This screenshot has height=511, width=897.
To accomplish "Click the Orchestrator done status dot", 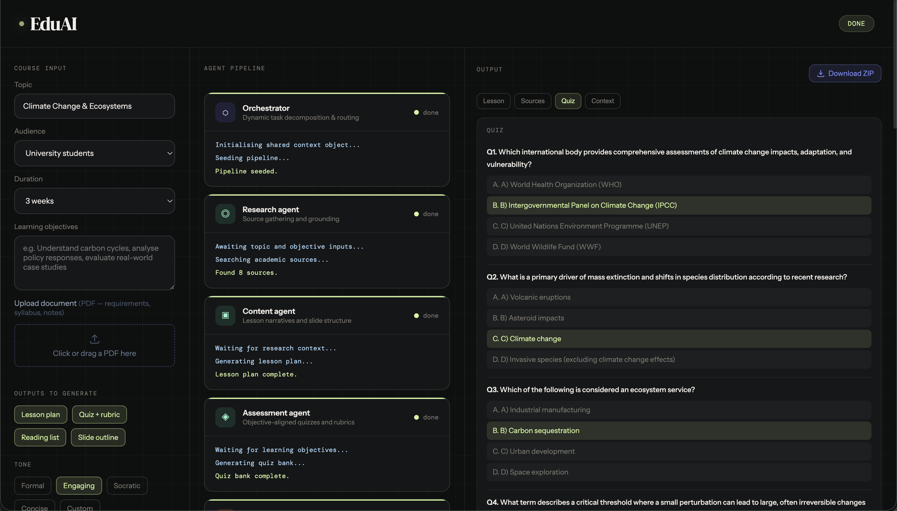I will 416,113.
